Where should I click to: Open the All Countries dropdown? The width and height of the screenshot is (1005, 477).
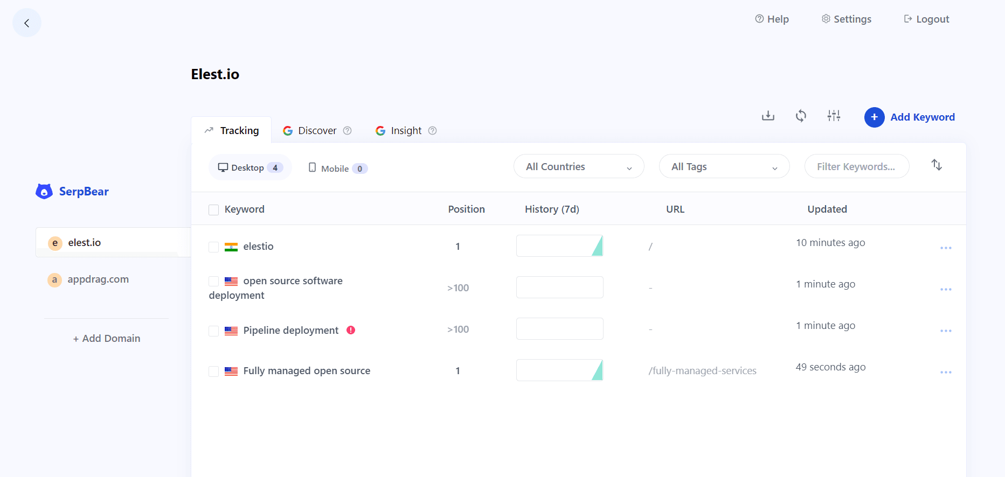579,166
